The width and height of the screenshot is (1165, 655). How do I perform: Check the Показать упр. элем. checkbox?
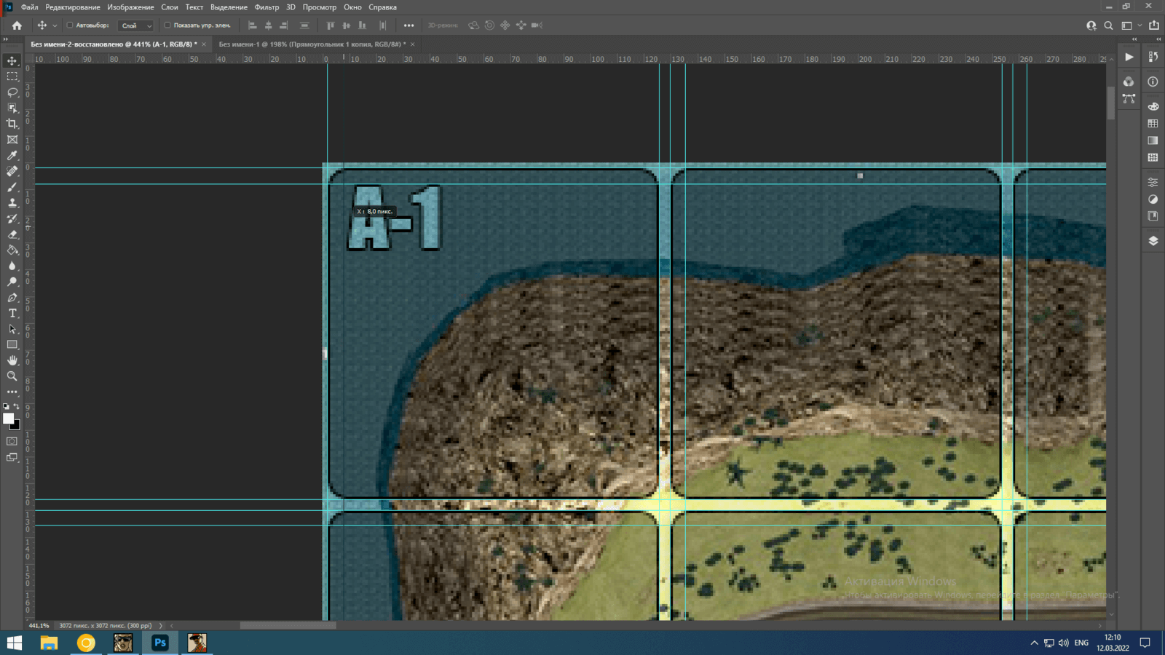click(x=167, y=25)
